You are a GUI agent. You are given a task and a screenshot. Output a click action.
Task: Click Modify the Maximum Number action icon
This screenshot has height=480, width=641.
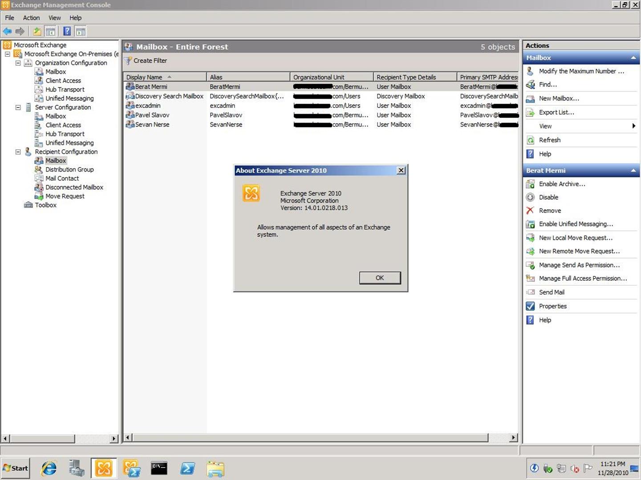pos(530,71)
